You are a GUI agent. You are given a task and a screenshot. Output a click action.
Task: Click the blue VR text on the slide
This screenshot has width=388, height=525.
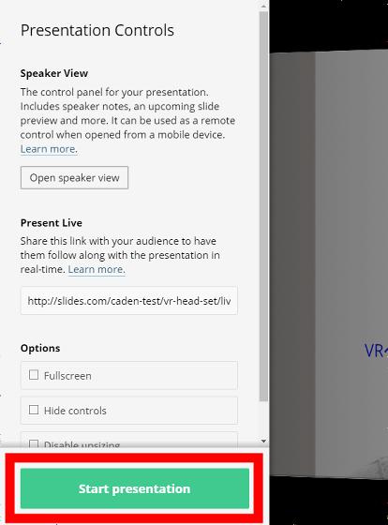(x=376, y=351)
